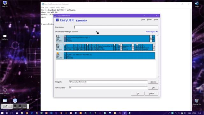
Task: Open Cortana search circle on the taskbar
Action: (7, 113)
